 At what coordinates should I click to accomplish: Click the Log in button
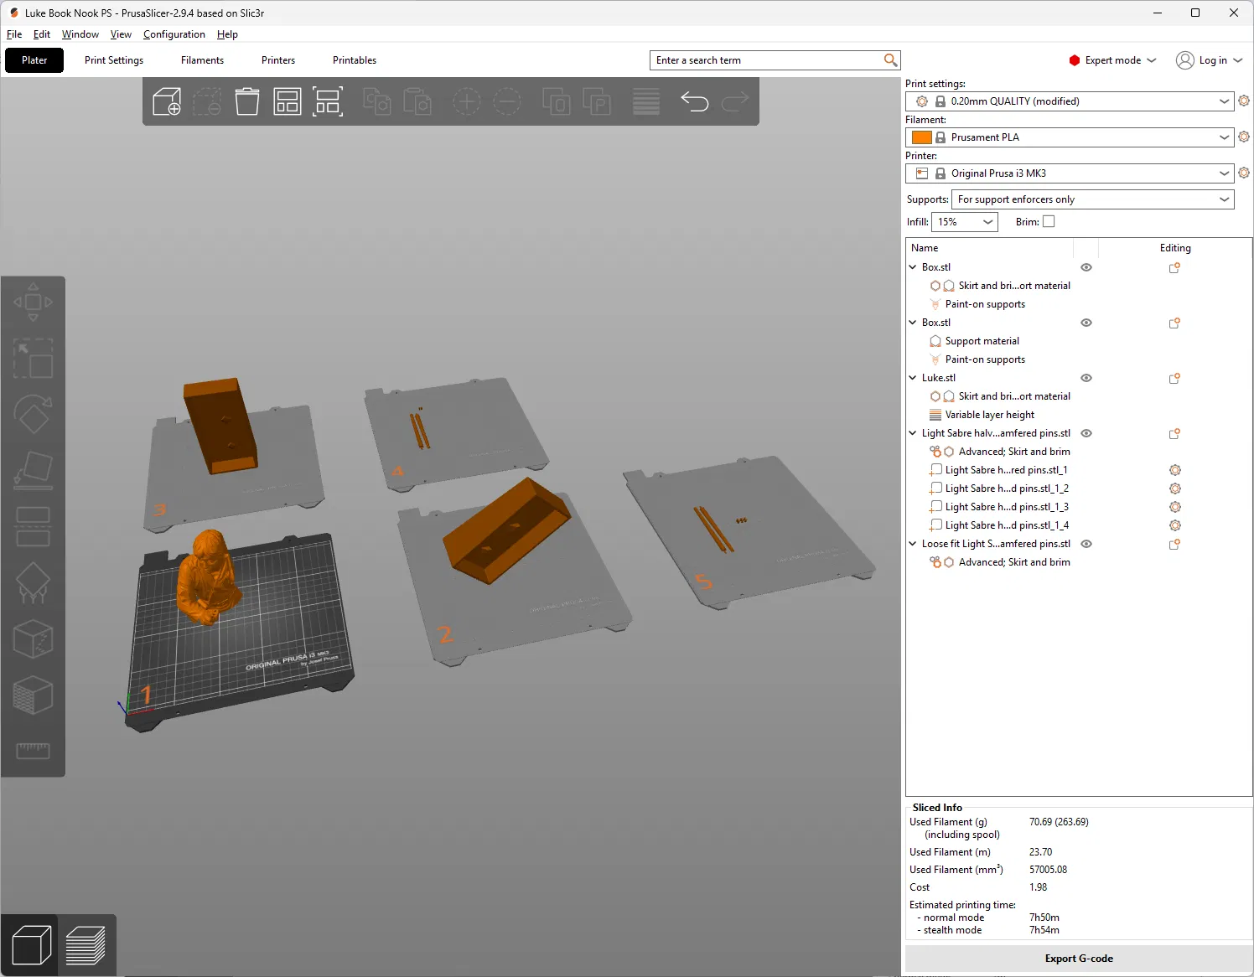[1210, 60]
